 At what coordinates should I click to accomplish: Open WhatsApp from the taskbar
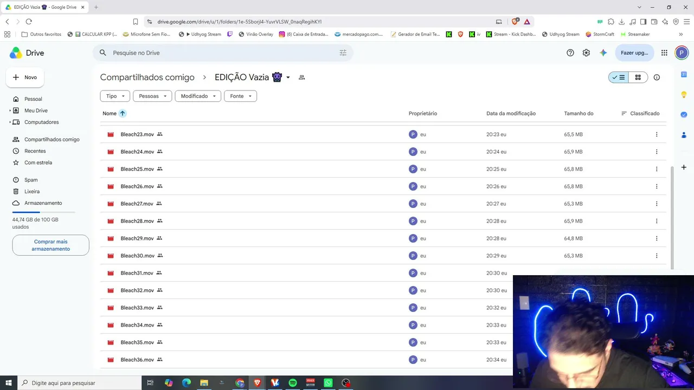tap(328, 383)
